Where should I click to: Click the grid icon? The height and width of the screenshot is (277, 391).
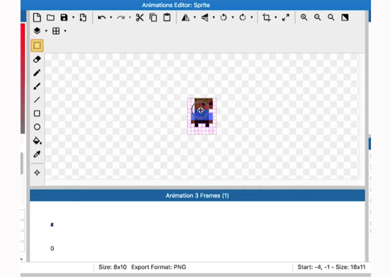56,31
